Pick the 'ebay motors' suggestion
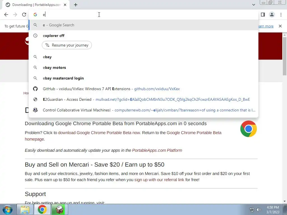287x215 pixels. point(143,67)
